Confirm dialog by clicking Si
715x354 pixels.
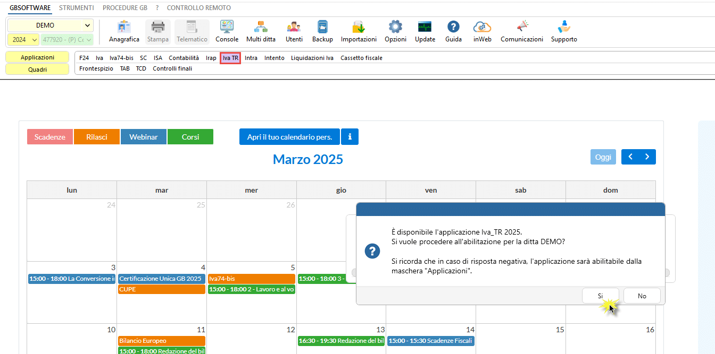point(600,296)
